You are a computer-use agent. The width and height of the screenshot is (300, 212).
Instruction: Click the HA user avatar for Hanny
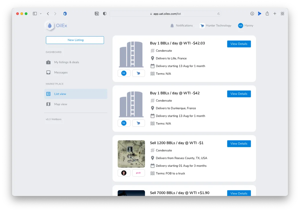click(x=240, y=25)
